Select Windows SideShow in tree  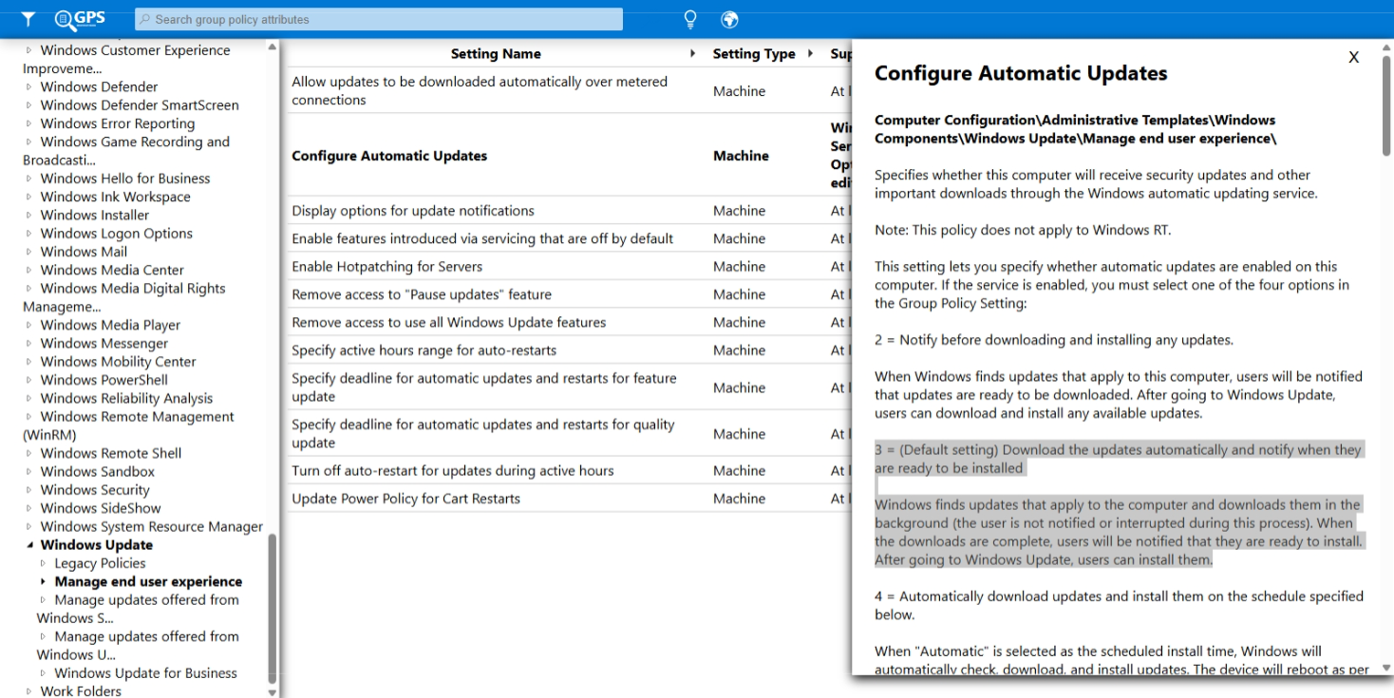[101, 508]
